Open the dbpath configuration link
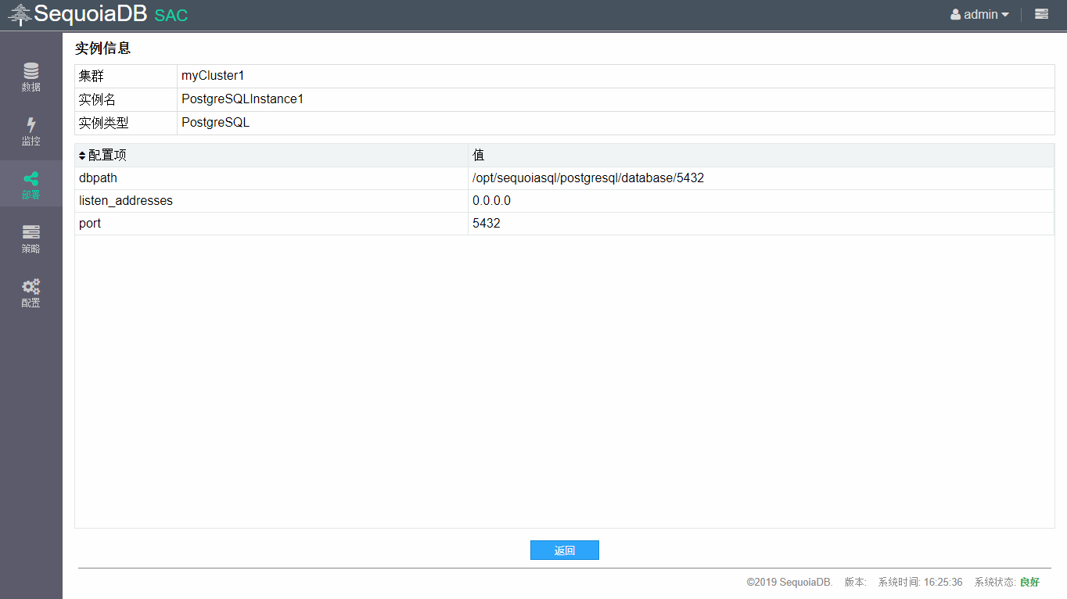Viewport: 1067px width, 599px height. (98, 178)
